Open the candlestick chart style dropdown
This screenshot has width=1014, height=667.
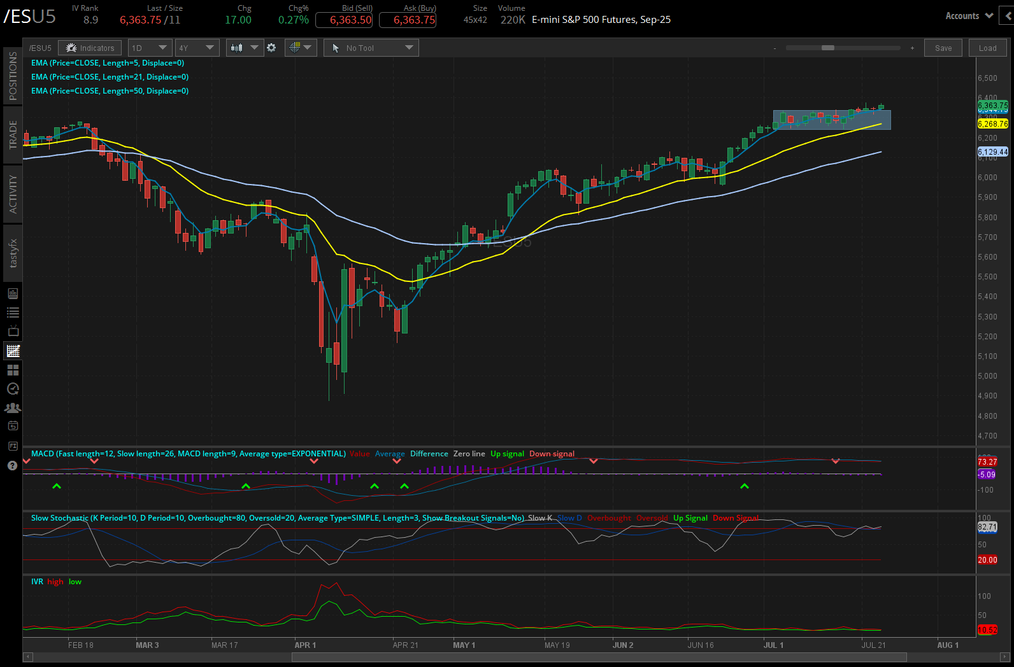pyautogui.click(x=245, y=48)
